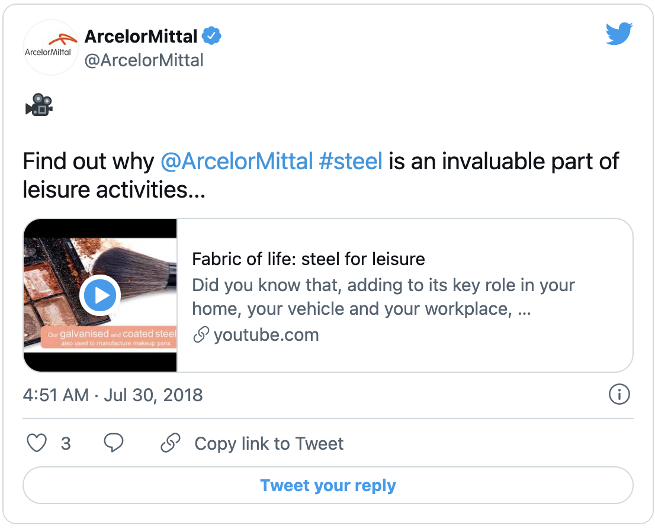Click the @ArcelorMittal handle under name

coord(144,60)
